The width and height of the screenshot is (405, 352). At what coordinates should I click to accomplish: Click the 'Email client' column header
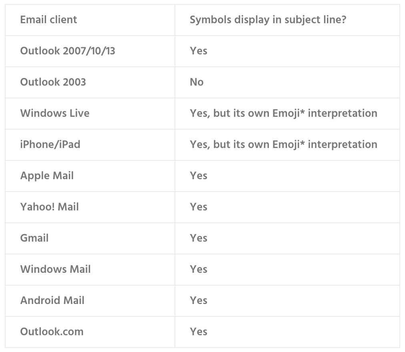(48, 20)
